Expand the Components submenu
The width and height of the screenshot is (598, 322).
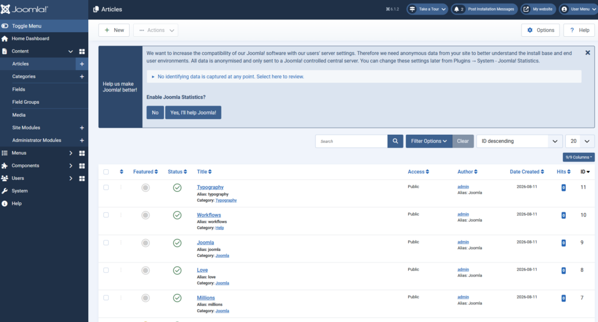[71, 166]
